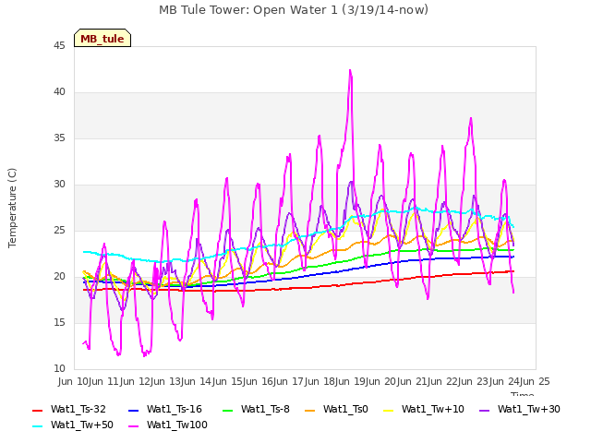Screen dimensions: 591x443
Task: Click the orange Wat1_Ts0 legend swatch
Action: click(x=309, y=410)
